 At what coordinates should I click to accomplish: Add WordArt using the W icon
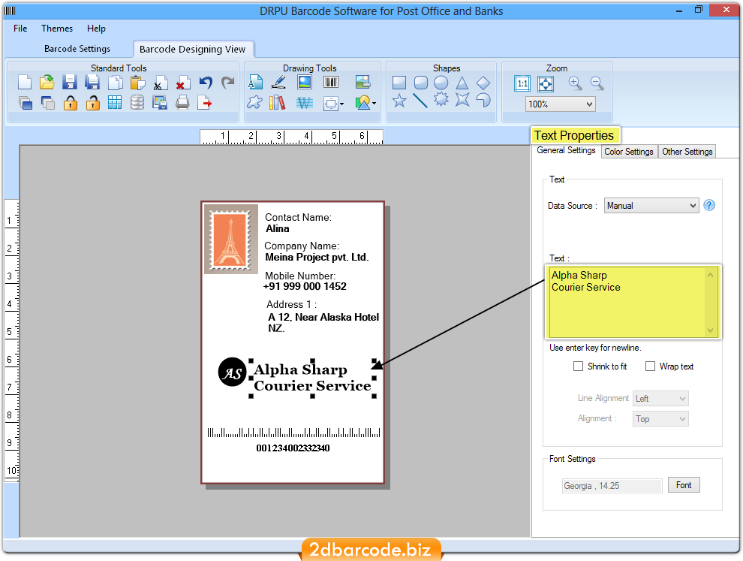tap(305, 103)
